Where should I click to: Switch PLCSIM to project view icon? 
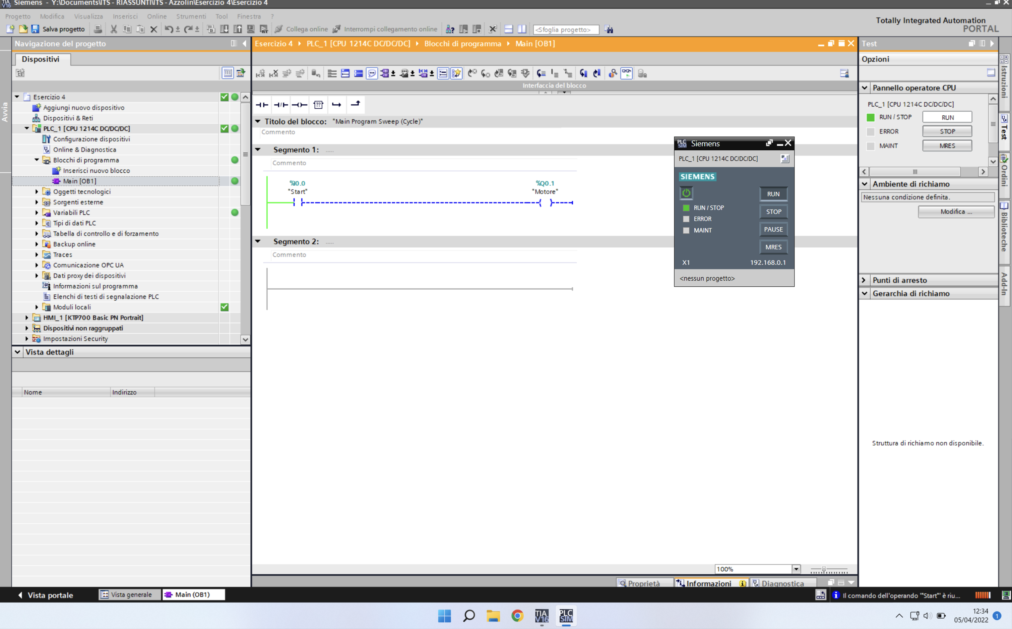point(784,159)
